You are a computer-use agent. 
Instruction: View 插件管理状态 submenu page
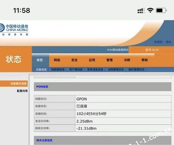136,69
